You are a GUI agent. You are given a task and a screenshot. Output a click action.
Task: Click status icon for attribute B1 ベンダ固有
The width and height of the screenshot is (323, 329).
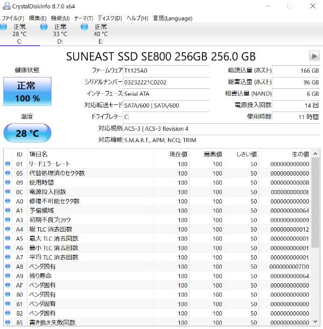pos(8,303)
